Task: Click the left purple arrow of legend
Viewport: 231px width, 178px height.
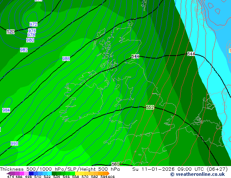Action: 8,173
